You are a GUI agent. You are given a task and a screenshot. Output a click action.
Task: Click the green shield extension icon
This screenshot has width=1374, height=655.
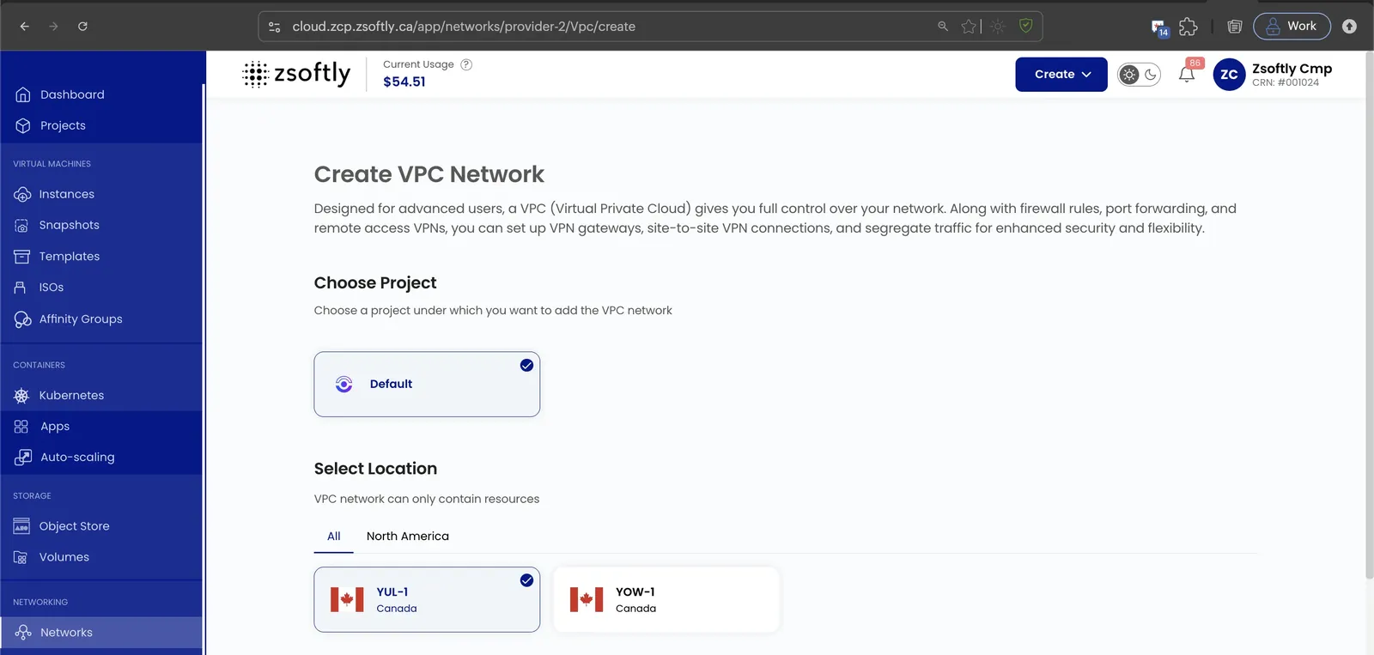[1025, 26]
